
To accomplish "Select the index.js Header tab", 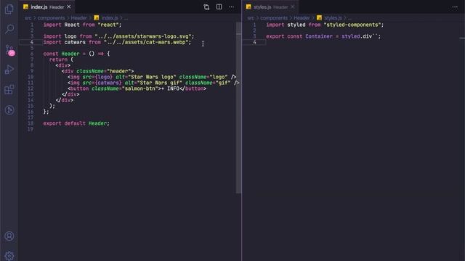I will [46, 7].
